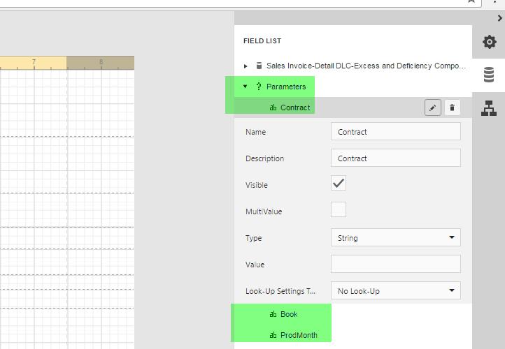505x349 pixels.
Task: Collapse the right panel with top chevron
Action: 499,18
